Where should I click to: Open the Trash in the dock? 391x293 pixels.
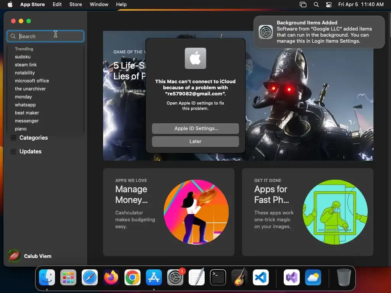(344, 277)
